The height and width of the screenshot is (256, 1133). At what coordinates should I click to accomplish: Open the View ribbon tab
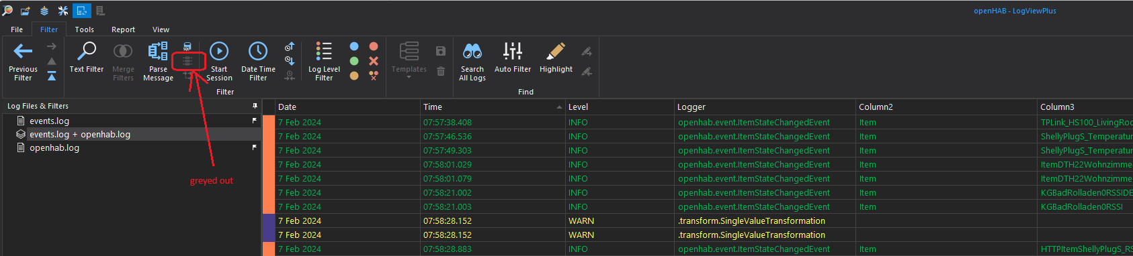[161, 29]
